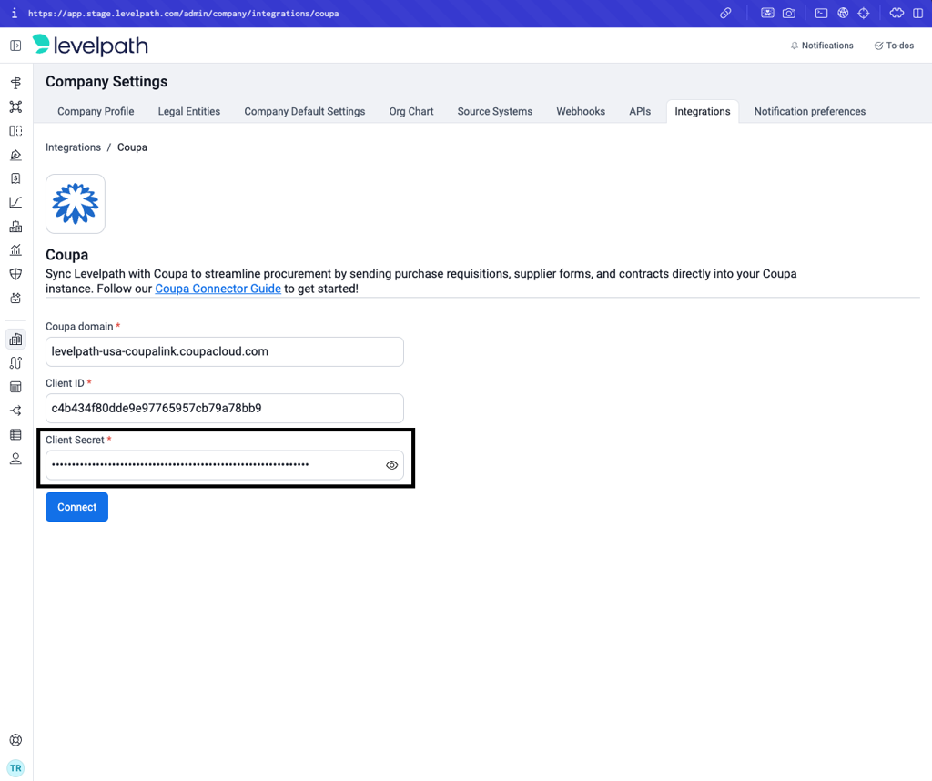The height and width of the screenshot is (781, 932).
Task: Open the TR user avatar menu
Action: [x=15, y=767]
